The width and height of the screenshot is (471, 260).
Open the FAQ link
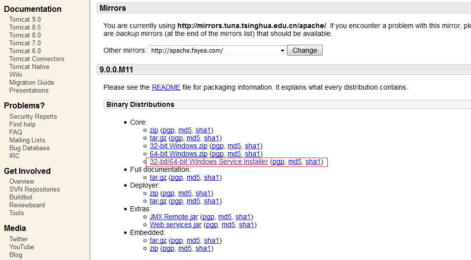(x=16, y=132)
